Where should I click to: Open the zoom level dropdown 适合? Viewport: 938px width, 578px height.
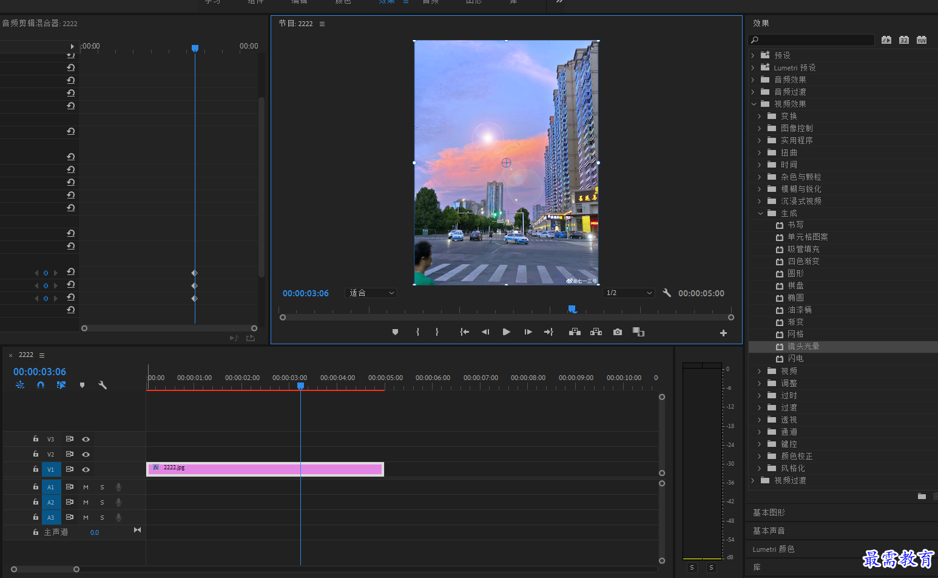point(371,293)
